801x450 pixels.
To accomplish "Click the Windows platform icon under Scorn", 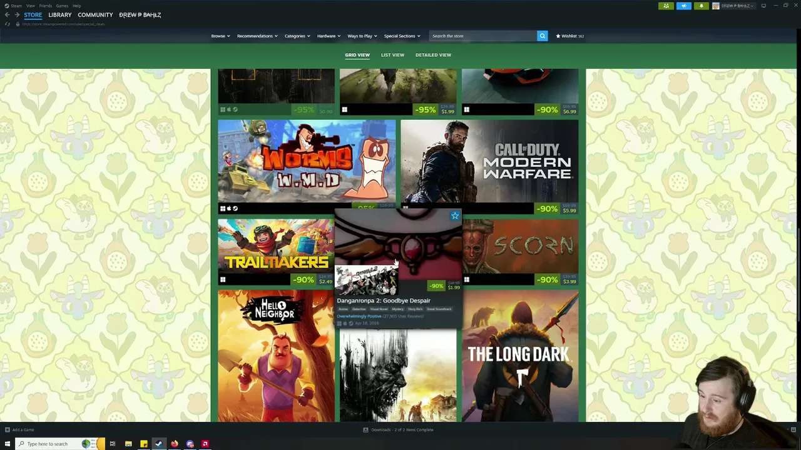I will click(x=467, y=279).
